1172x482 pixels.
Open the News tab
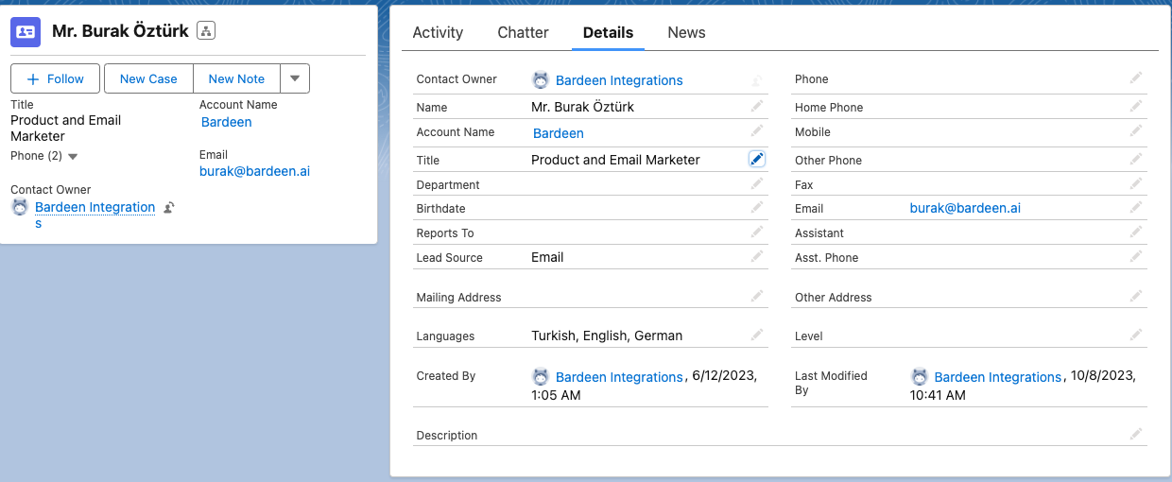[686, 32]
